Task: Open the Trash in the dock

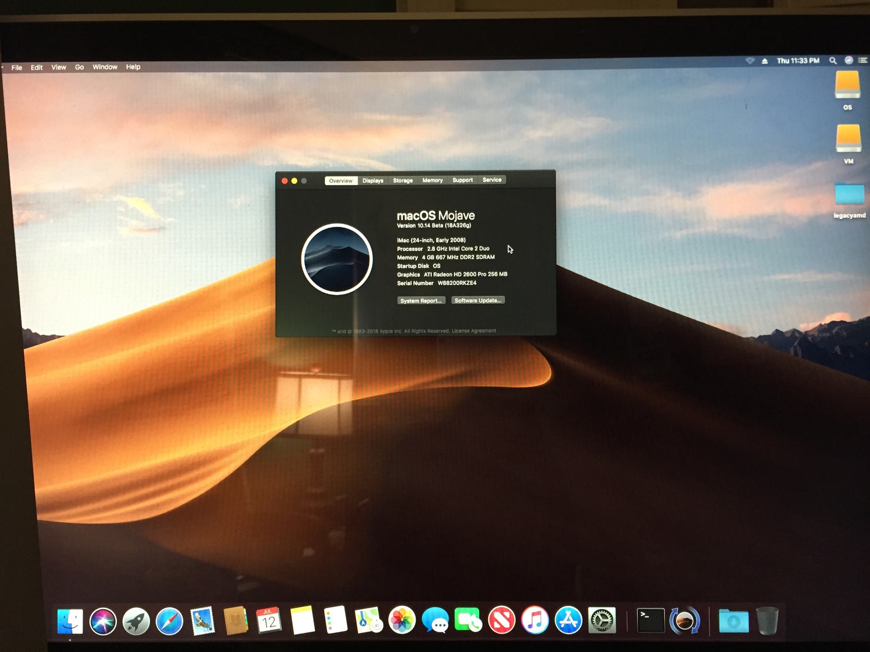Action: click(x=767, y=621)
